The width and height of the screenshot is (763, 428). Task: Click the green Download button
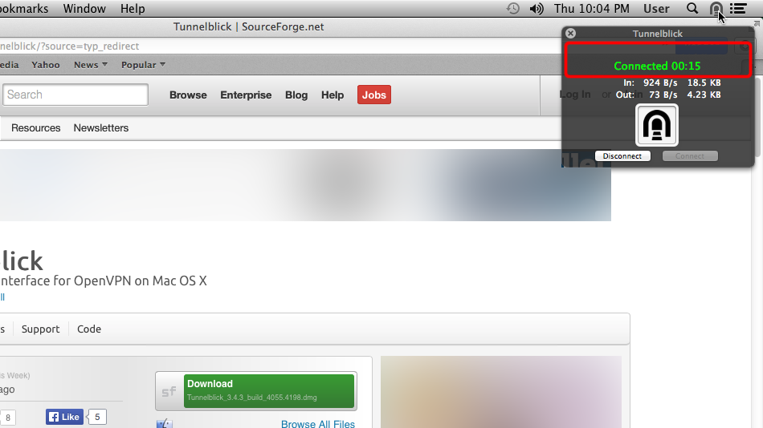click(x=269, y=390)
